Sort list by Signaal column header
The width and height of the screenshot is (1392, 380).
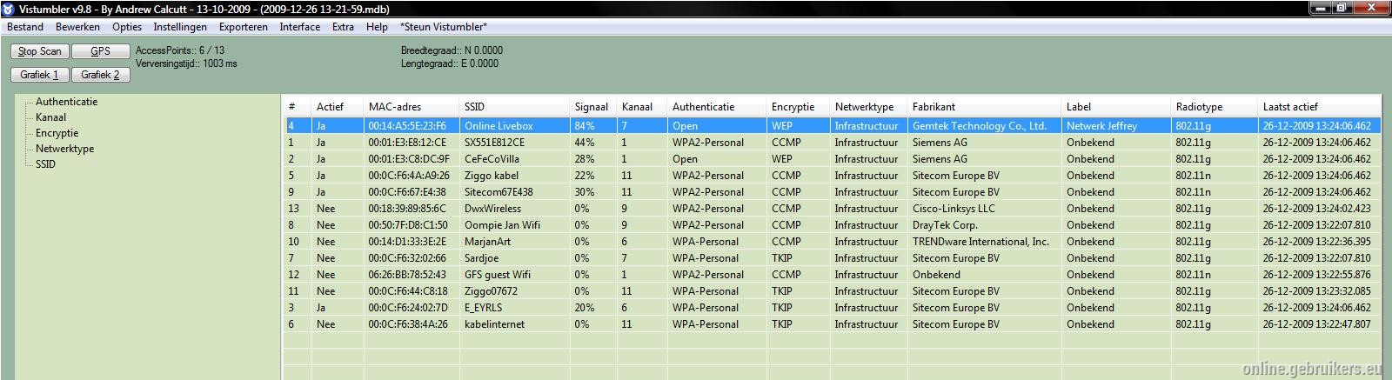click(592, 106)
